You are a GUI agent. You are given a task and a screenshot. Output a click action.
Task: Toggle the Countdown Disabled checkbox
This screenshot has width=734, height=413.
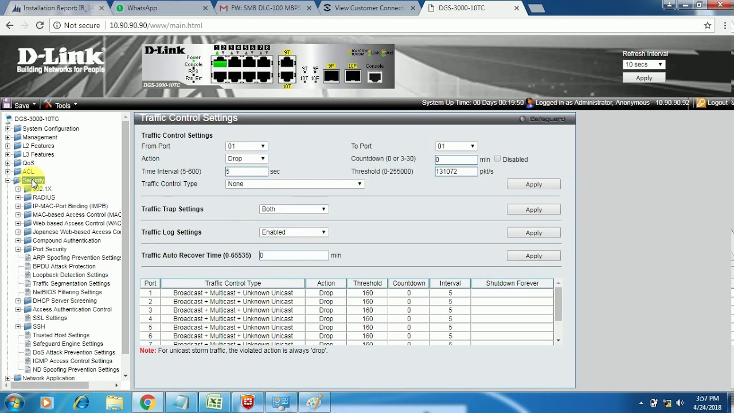[497, 159]
